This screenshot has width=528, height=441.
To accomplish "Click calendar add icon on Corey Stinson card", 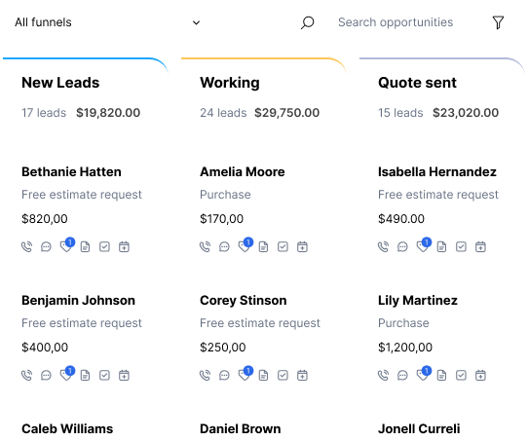I will (302, 376).
